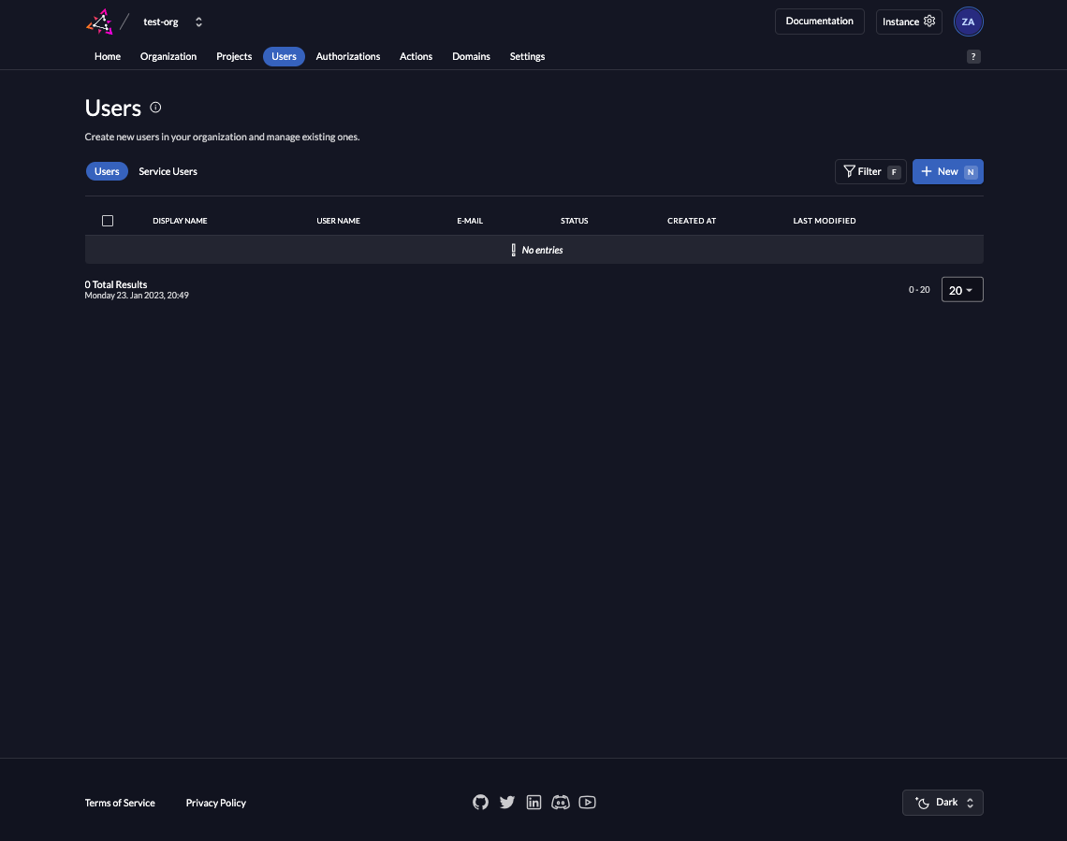Click the question mark help icon
Image resolution: width=1067 pixels, height=841 pixels.
click(973, 56)
